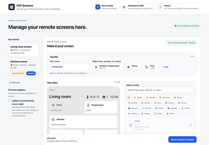Click Sent to Home Assistant · Synced badge
This screenshot has height=145, width=209.
pyautogui.click(x=181, y=43)
